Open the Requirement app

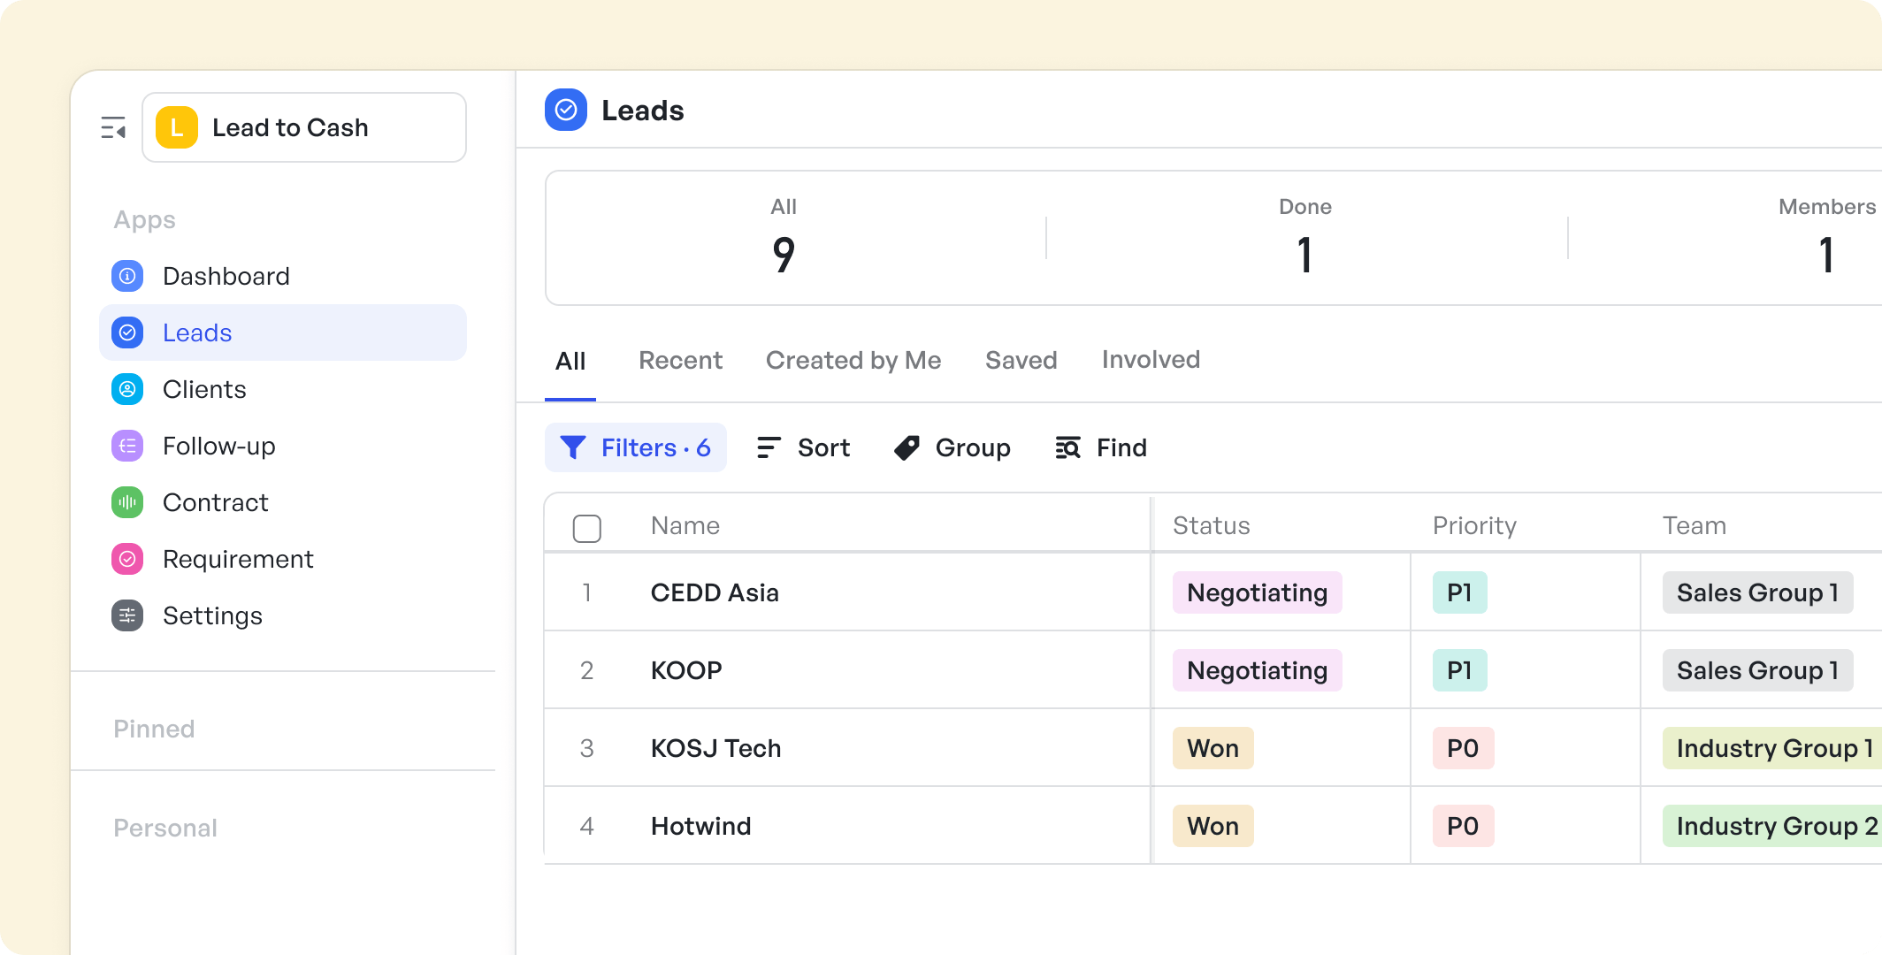pos(283,559)
